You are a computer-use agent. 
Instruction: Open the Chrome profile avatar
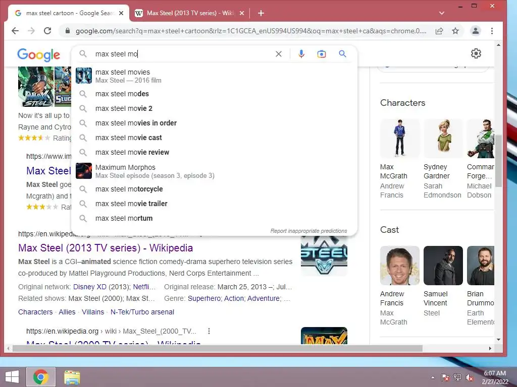click(476, 31)
